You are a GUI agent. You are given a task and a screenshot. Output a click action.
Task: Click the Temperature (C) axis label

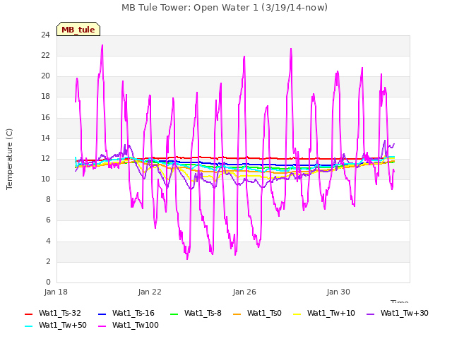pyautogui.click(x=9, y=159)
